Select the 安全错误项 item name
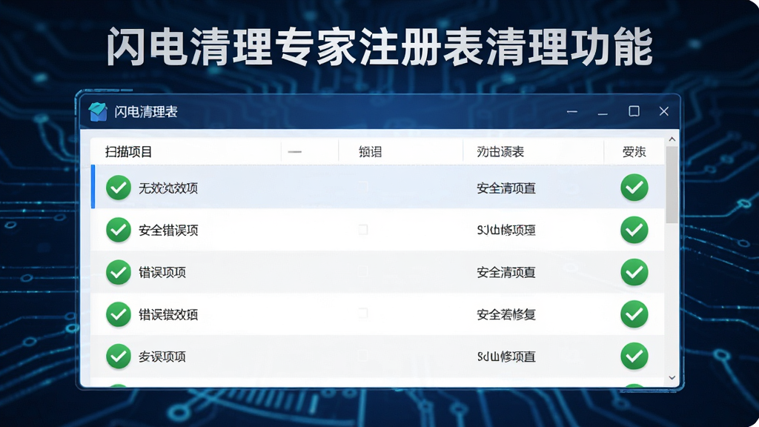The image size is (759, 427). pyautogui.click(x=168, y=230)
